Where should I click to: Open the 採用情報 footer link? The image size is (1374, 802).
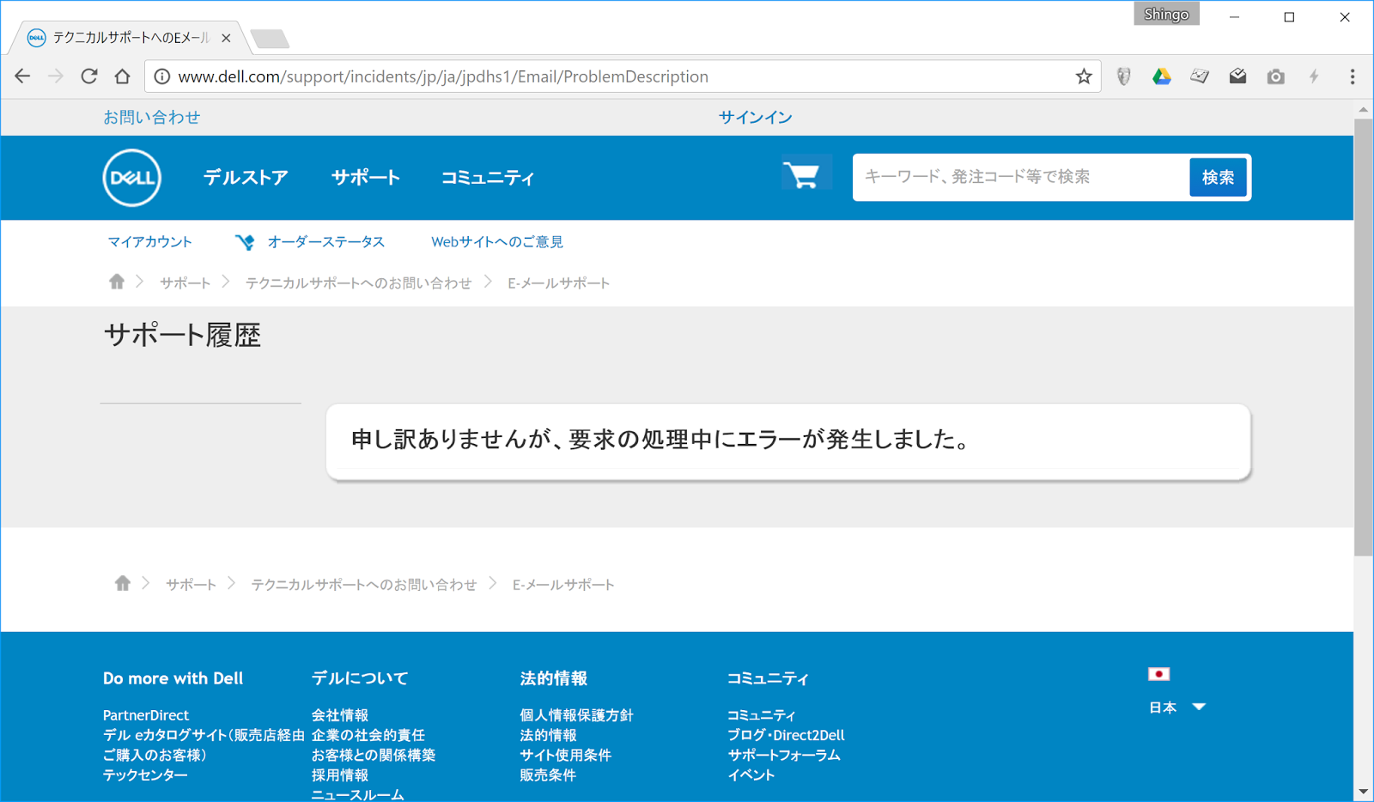coord(340,775)
